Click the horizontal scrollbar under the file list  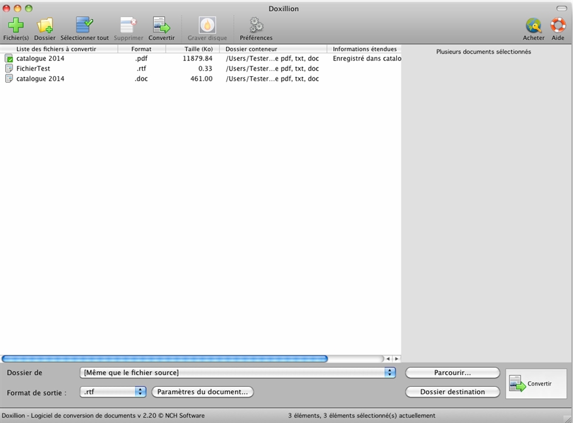pyautogui.click(x=164, y=359)
